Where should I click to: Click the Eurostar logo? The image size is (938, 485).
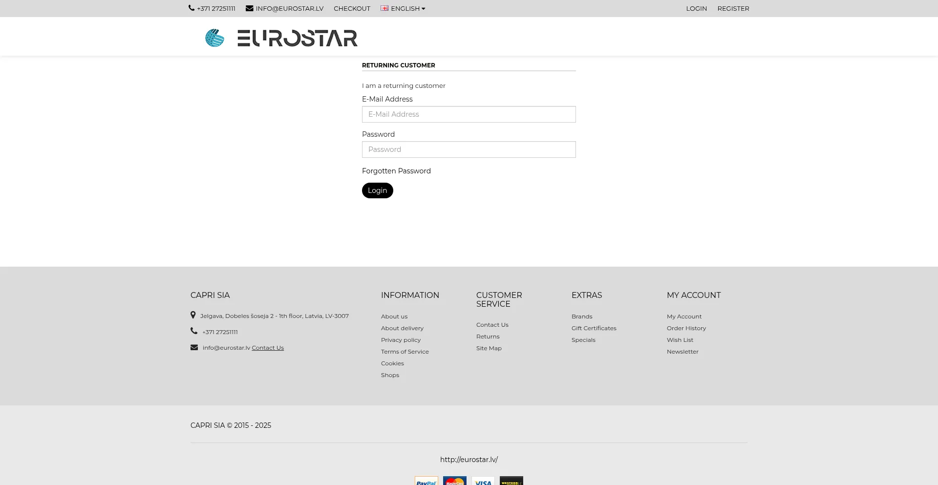point(281,38)
